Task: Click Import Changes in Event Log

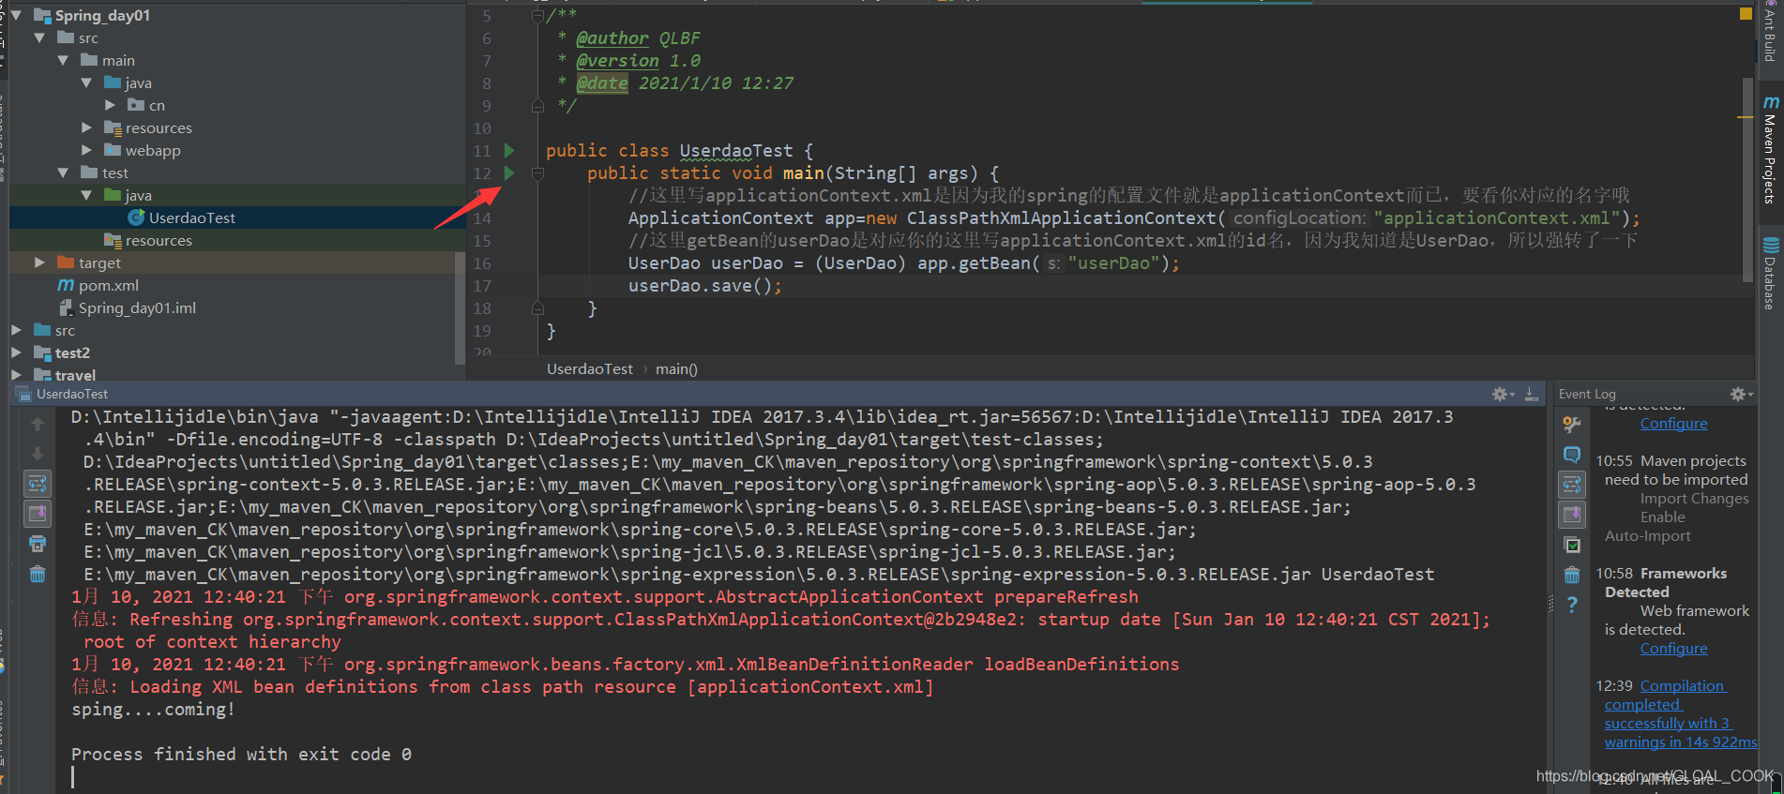Action: tap(1694, 498)
